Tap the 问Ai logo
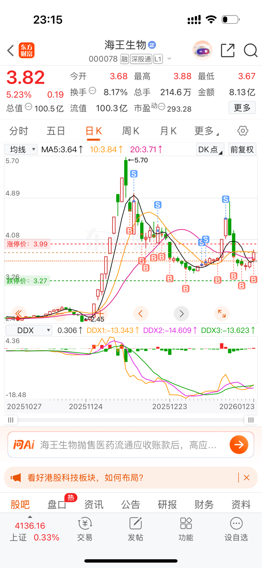 point(24,445)
